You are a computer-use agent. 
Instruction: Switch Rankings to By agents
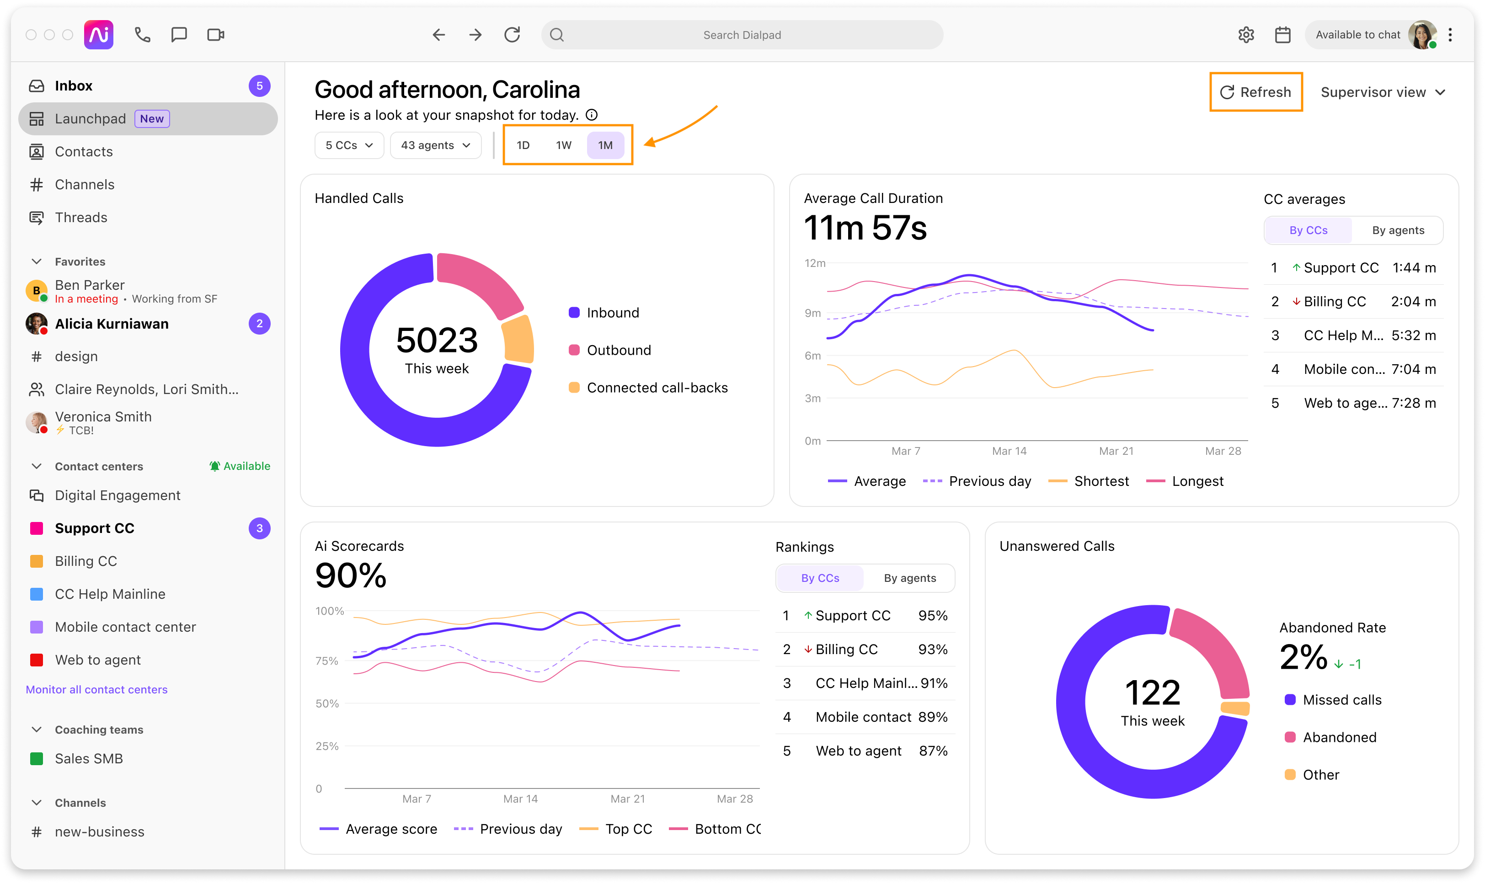pos(909,578)
